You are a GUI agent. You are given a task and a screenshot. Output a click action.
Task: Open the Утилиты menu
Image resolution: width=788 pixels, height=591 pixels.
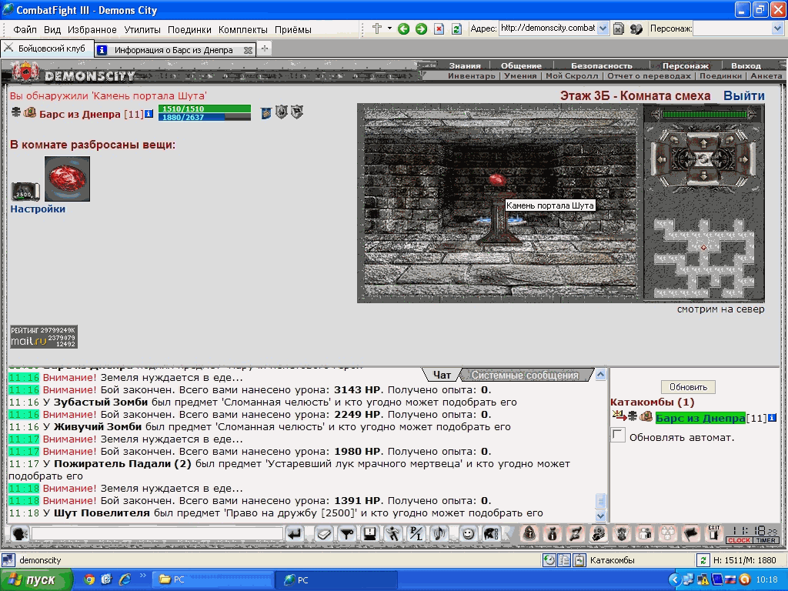(142, 30)
